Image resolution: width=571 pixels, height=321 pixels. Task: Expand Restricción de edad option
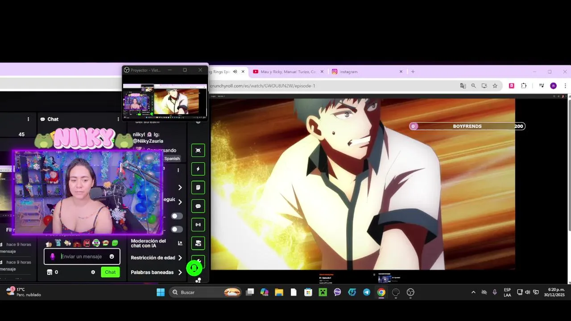tap(180, 258)
